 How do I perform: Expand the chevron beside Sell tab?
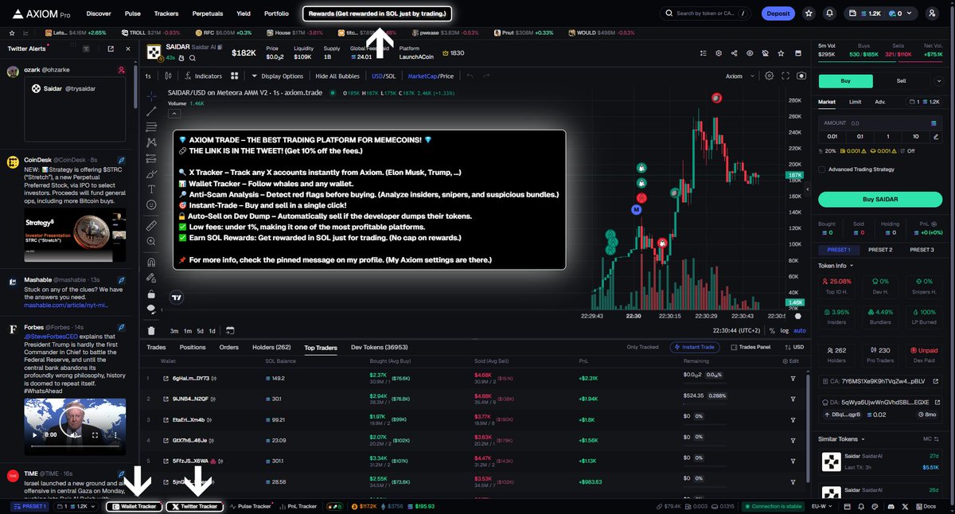940,80
